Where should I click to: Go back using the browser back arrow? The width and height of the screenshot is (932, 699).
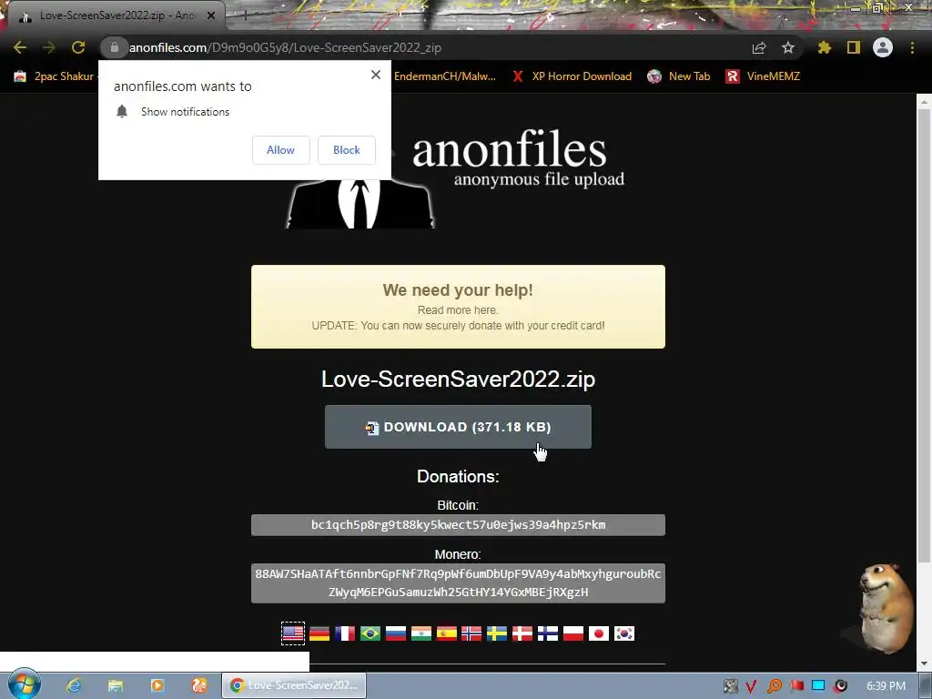tap(20, 47)
